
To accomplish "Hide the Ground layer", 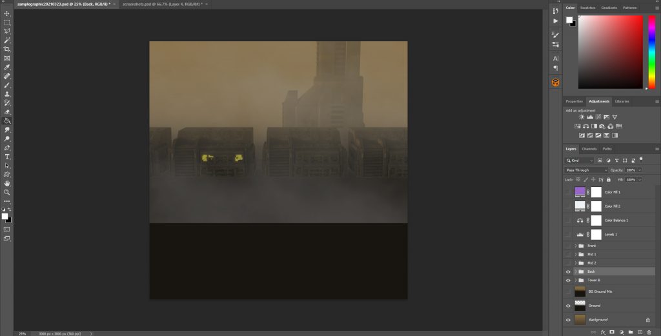I will (568, 306).
